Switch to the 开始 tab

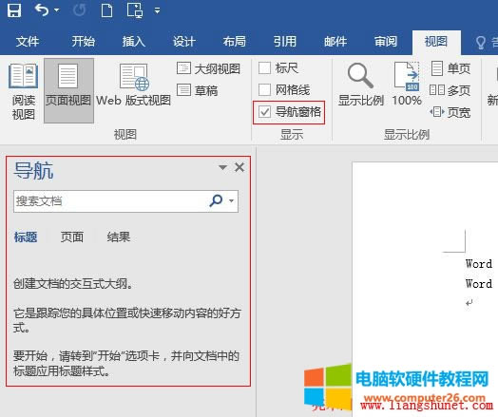coord(84,42)
